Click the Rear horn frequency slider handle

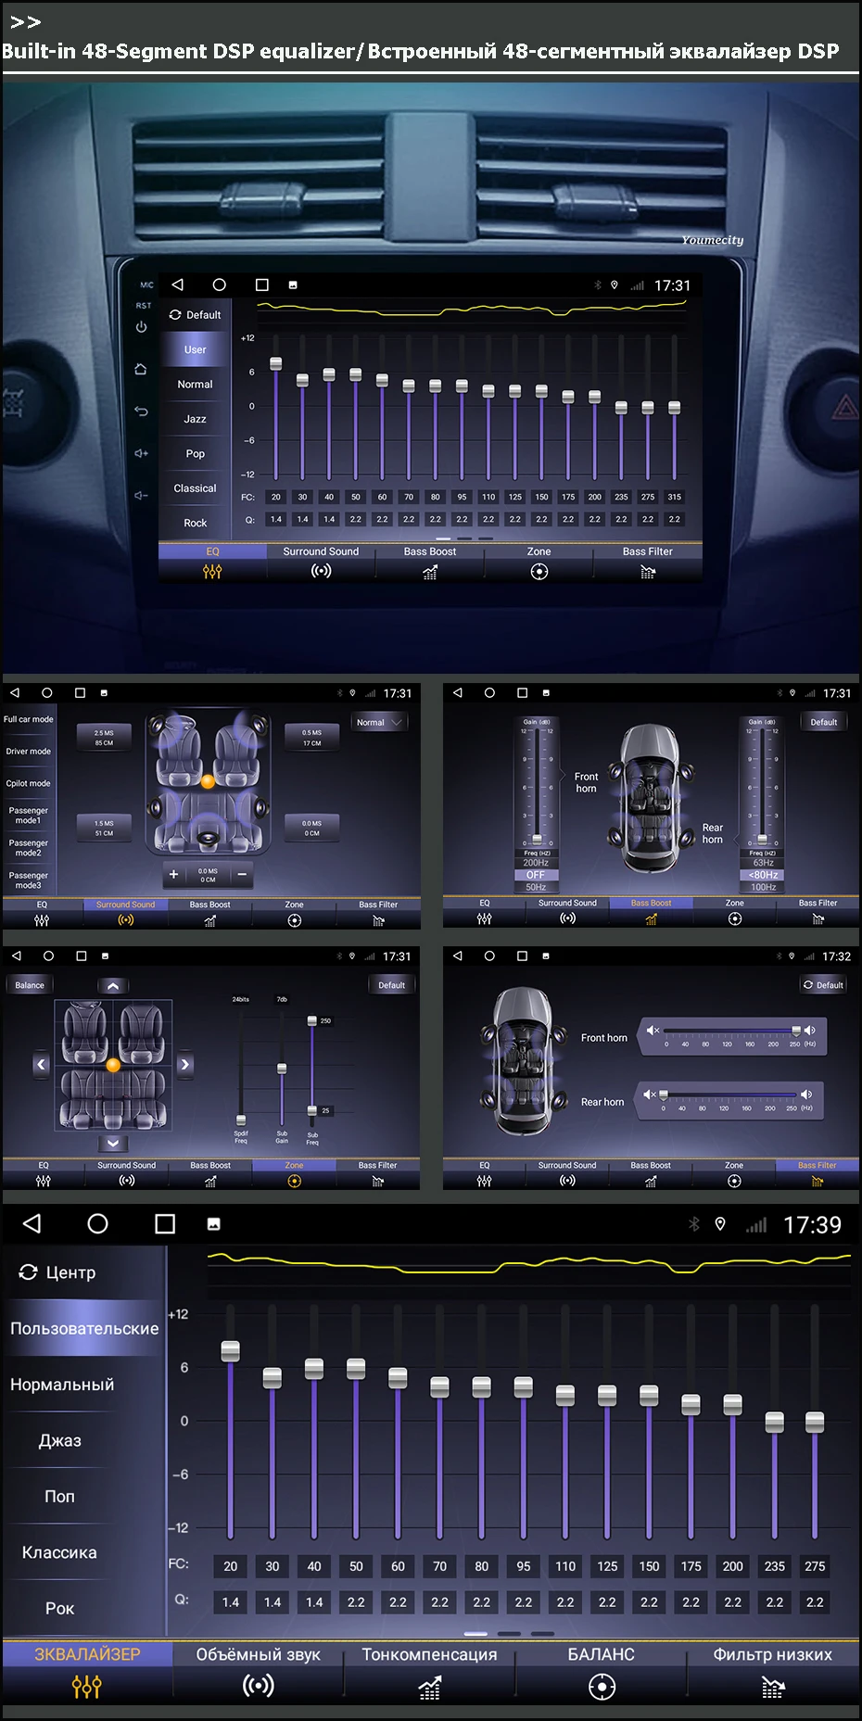pyautogui.click(x=664, y=1095)
